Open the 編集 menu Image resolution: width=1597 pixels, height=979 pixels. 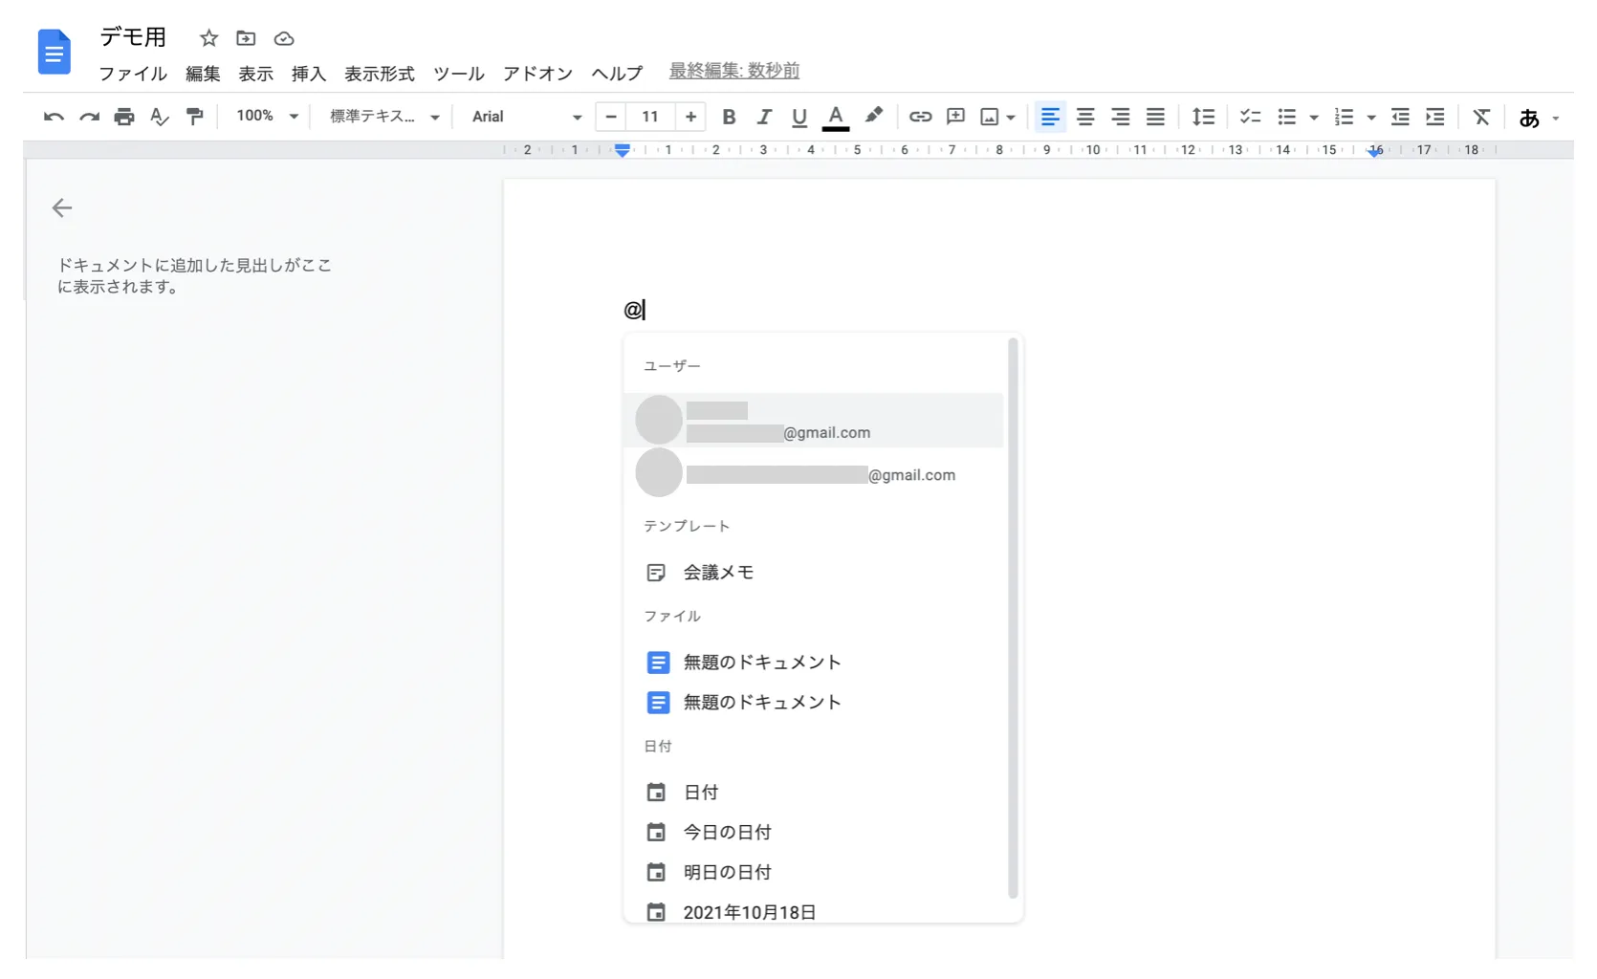pos(203,74)
